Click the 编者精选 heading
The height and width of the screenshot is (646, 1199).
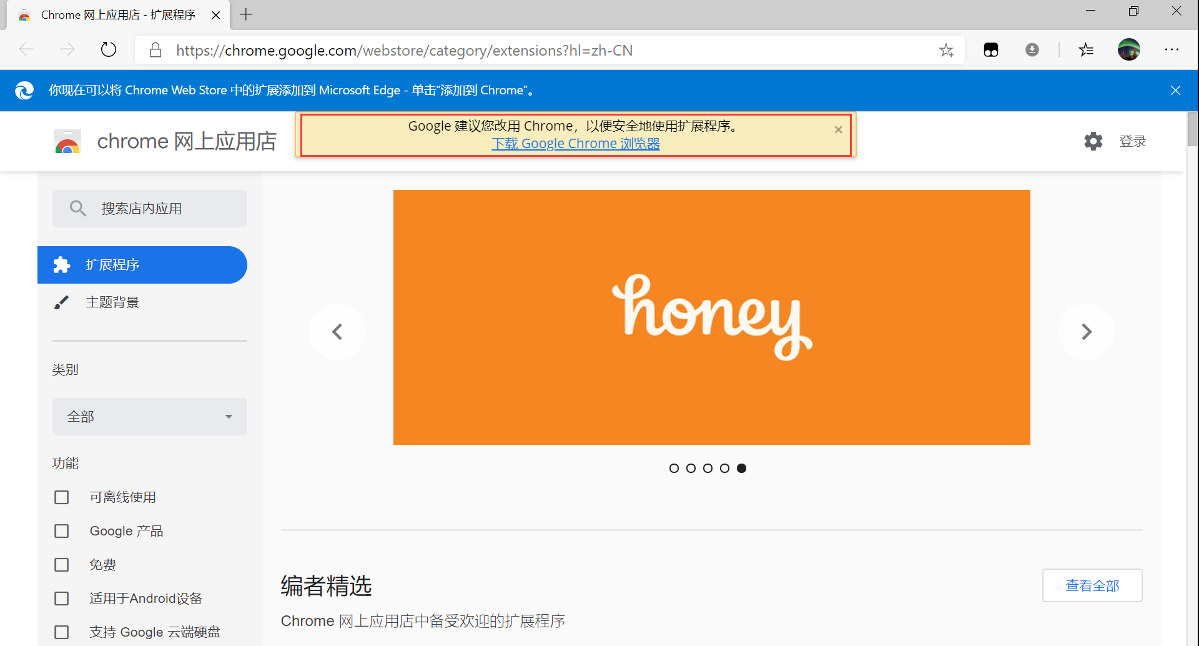(326, 586)
